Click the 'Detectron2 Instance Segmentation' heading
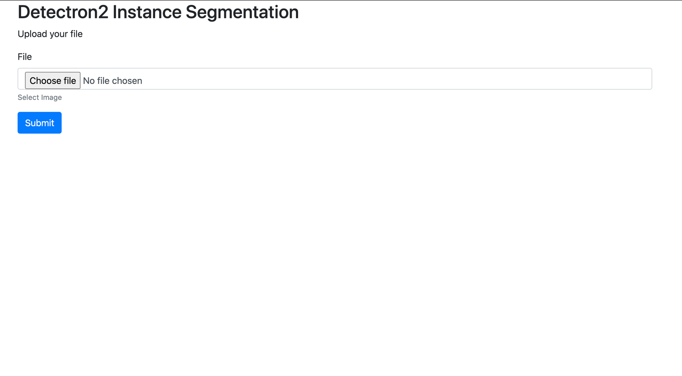This screenshot has width=682, height=376. [158, 12]
